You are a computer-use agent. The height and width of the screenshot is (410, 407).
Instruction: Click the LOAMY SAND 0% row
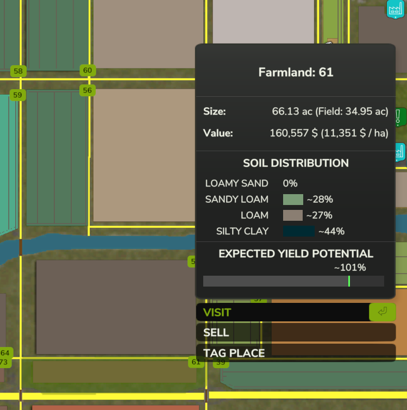point(251,183)
